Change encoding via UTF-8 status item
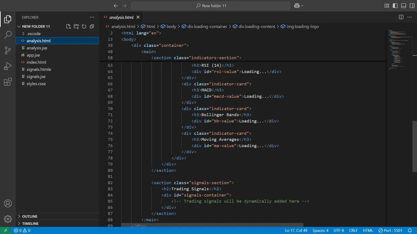 pos(339,230)
